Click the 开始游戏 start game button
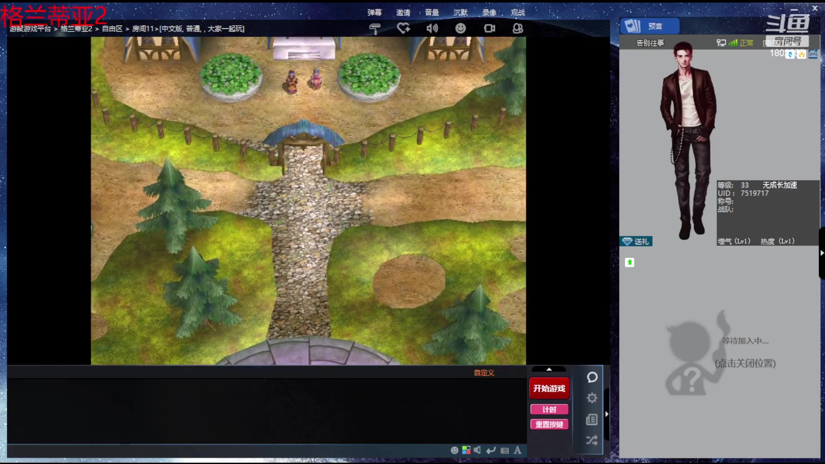Screen dimensions: 825x464 click(x=550, y=388)
